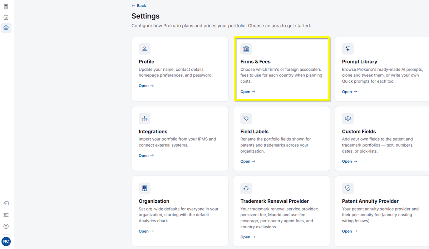Click the Profile card person icon

click(144, 49)
